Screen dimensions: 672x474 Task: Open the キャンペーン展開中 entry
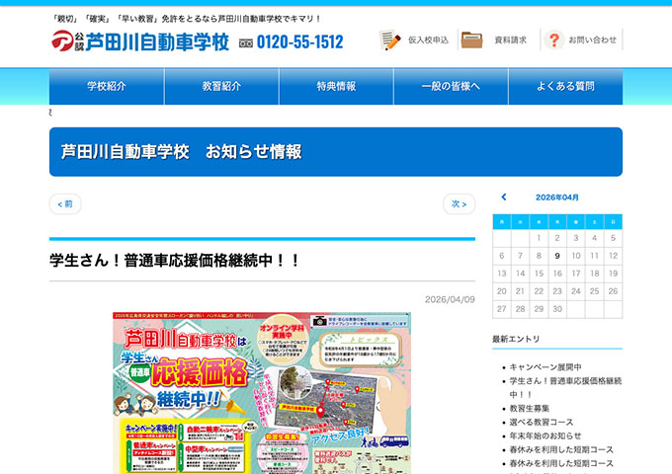point(546,367)
